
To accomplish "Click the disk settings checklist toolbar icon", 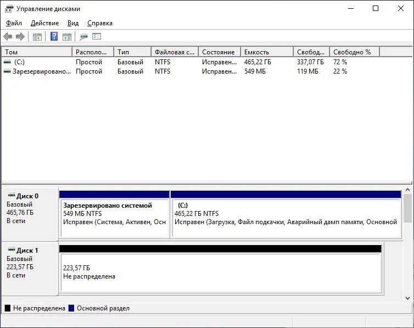I will [x=97, y=37].
